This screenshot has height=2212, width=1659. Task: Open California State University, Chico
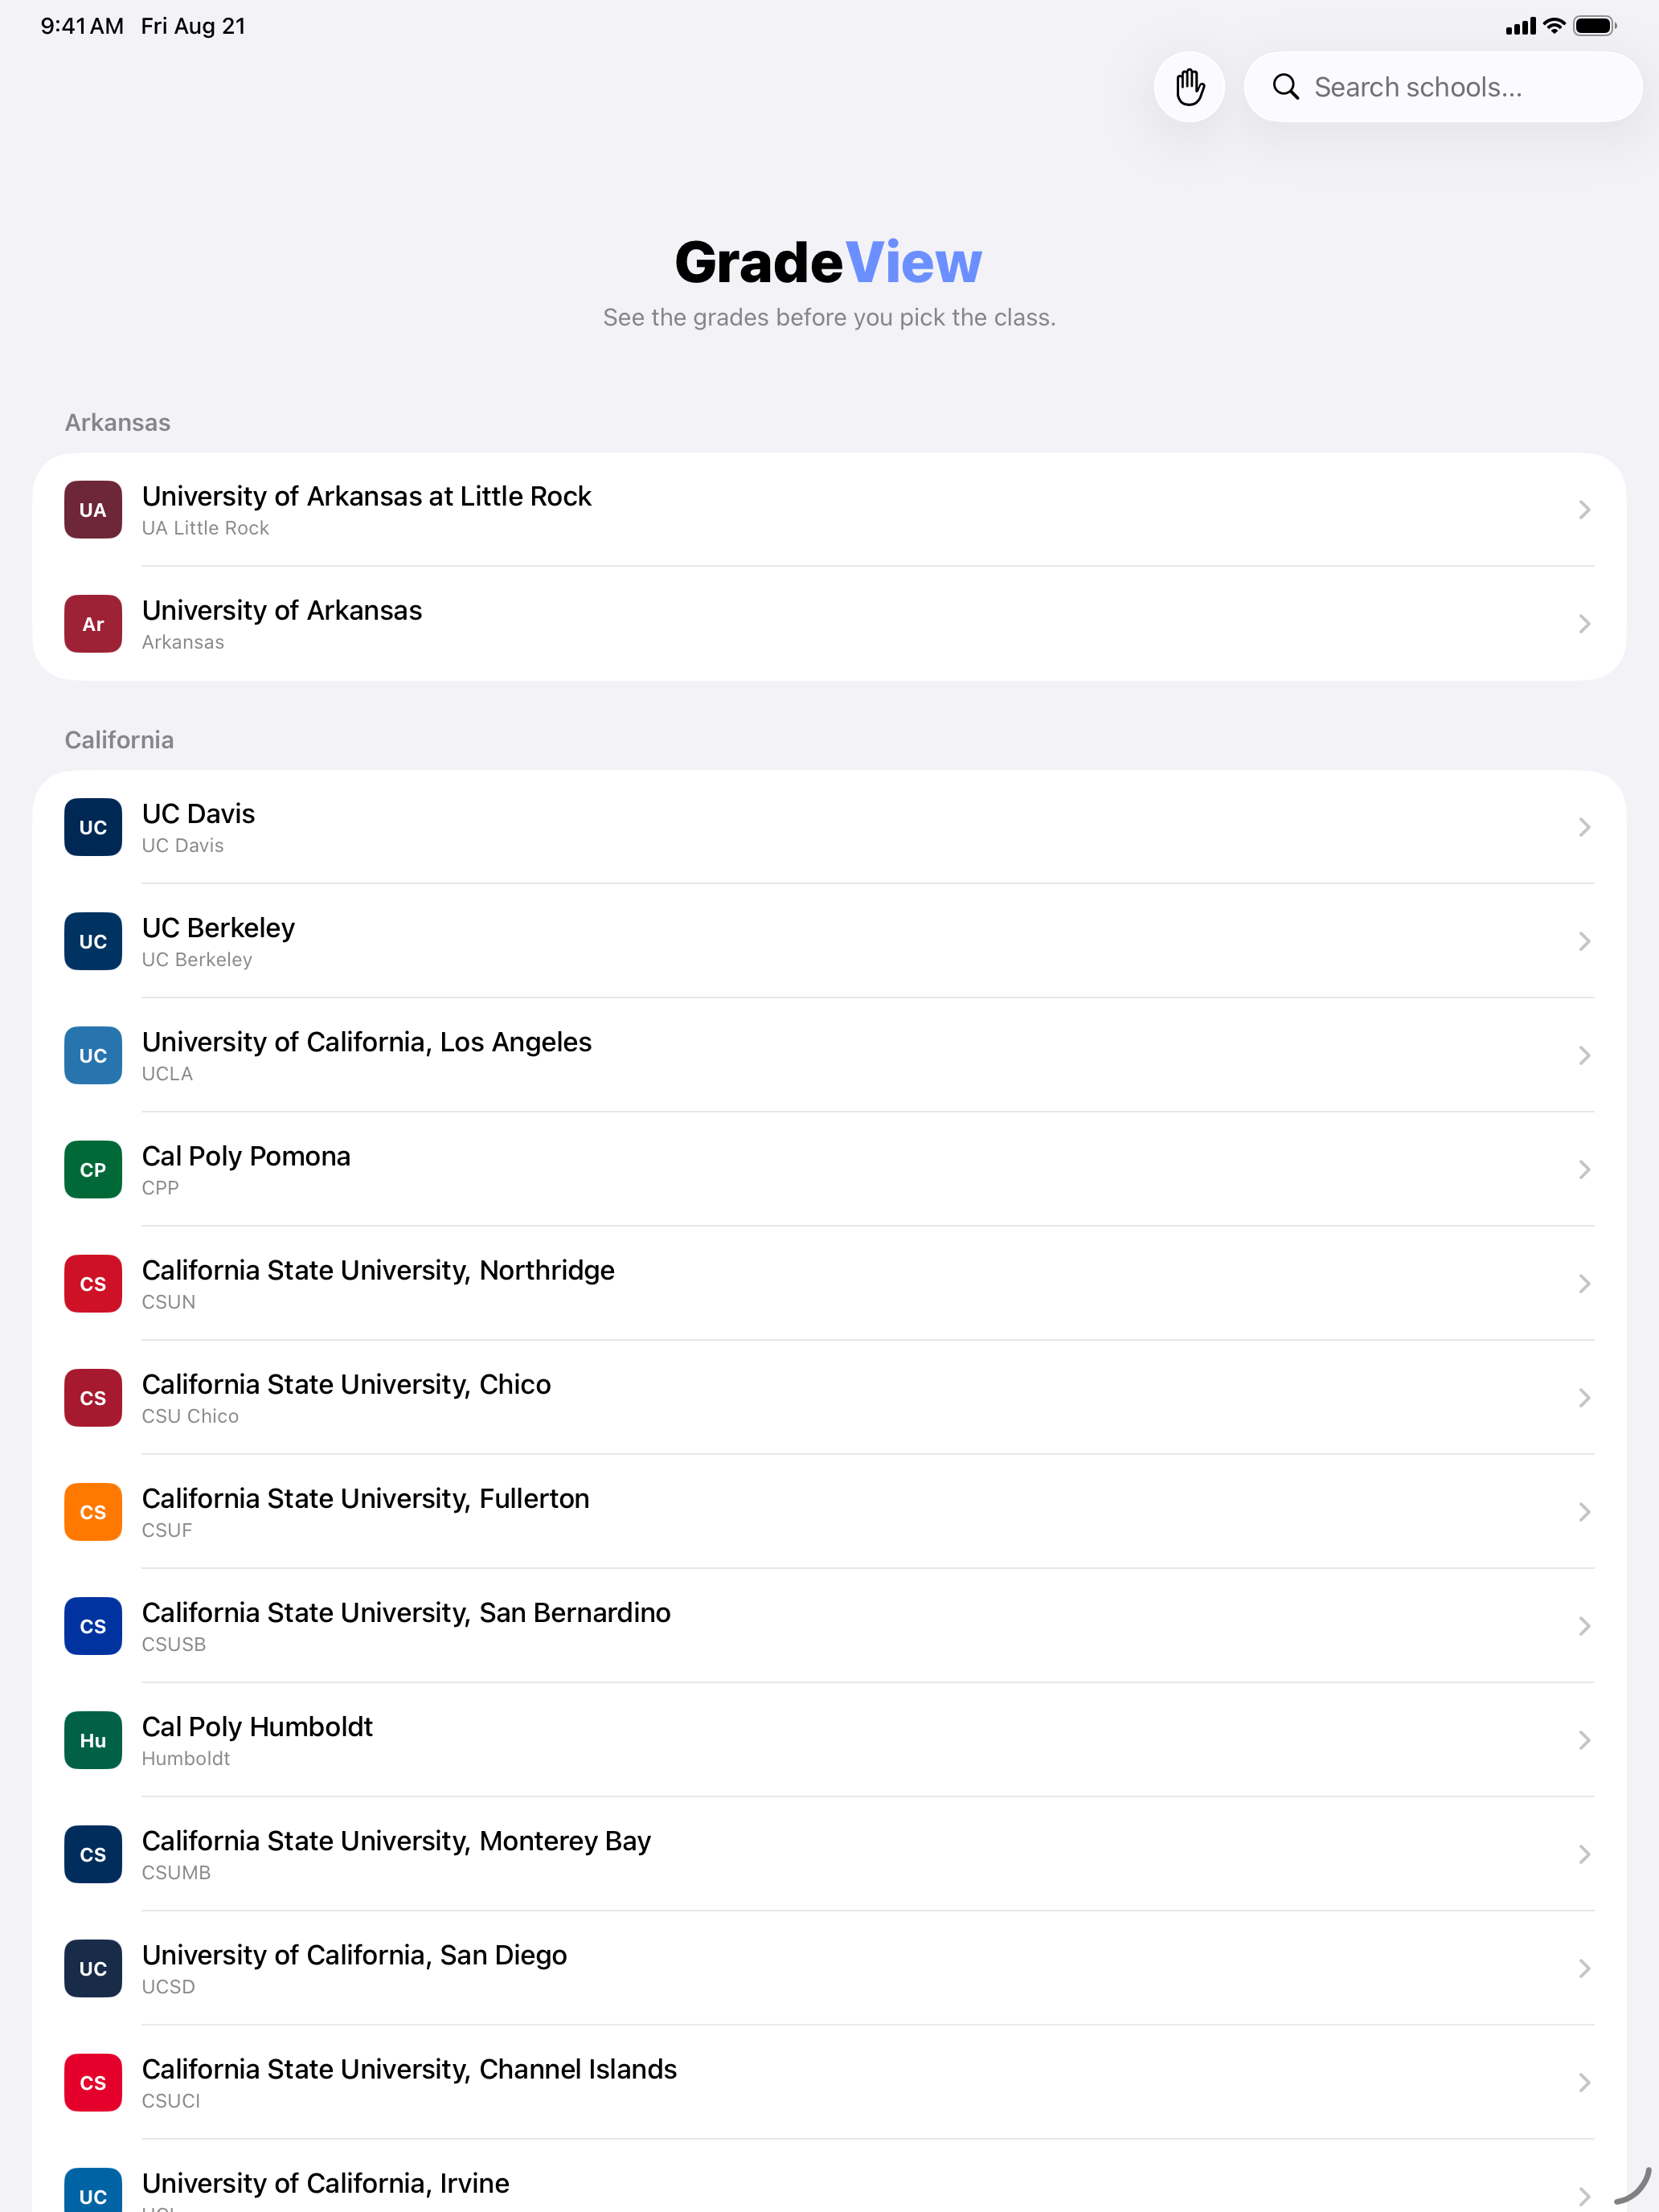click(x=829, y=1397)
